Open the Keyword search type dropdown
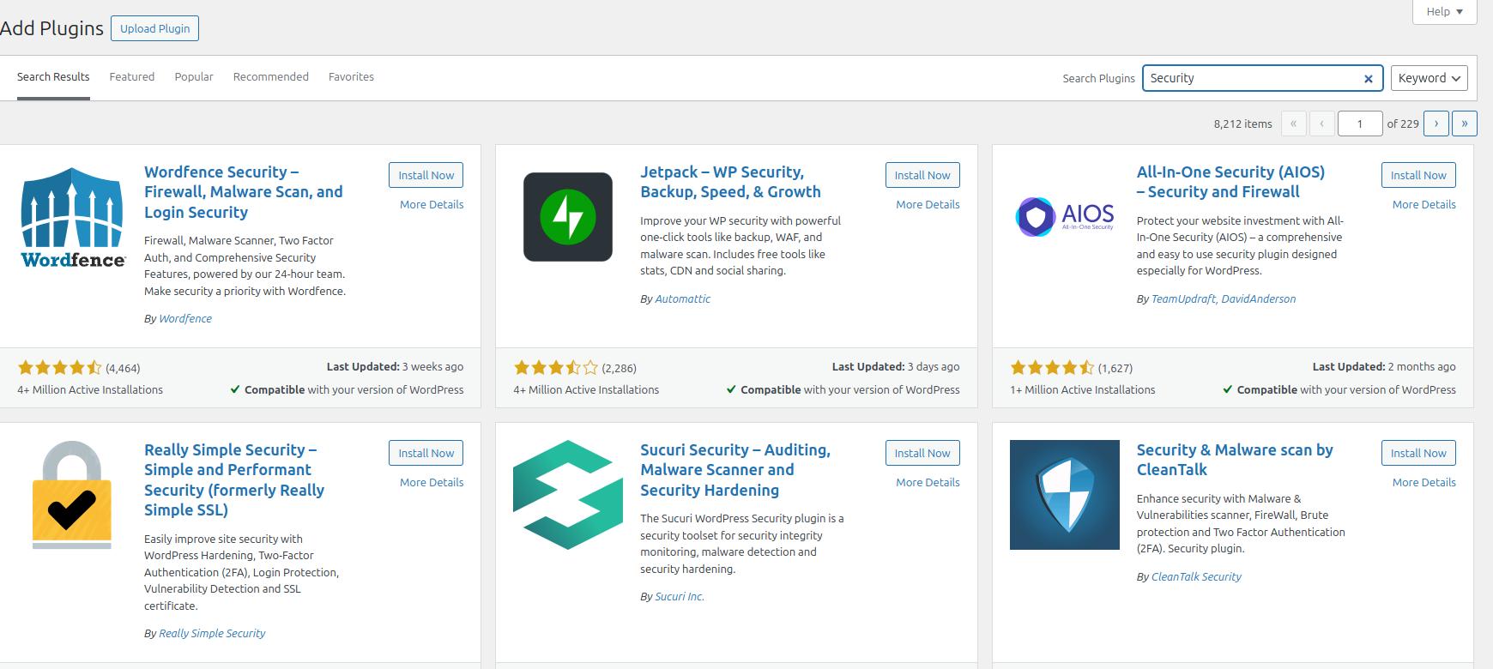This screenshot has width=1493, height=669. point(1429,78)
